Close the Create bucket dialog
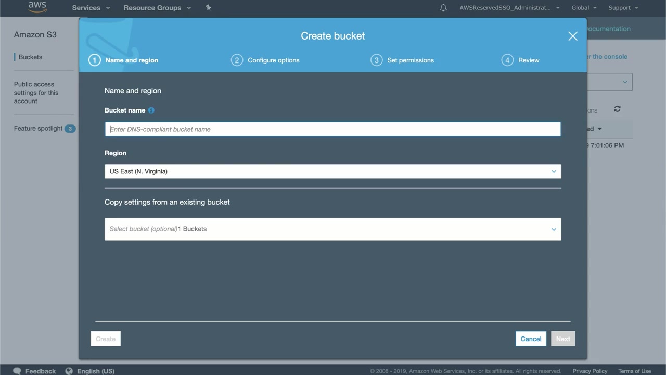 [573, 36]
